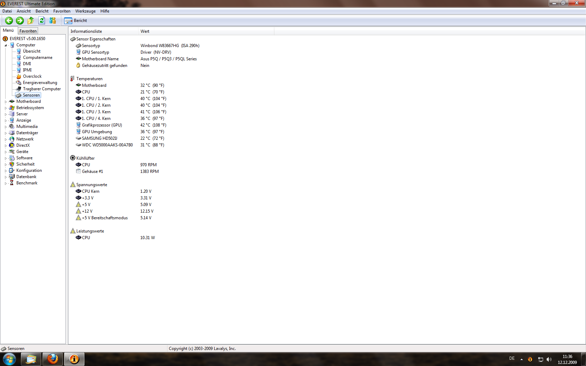This screenshot has width=586, height=366.
Task: Expand the Server tree node
Action: pyautogui.click(x=6, y=114)
